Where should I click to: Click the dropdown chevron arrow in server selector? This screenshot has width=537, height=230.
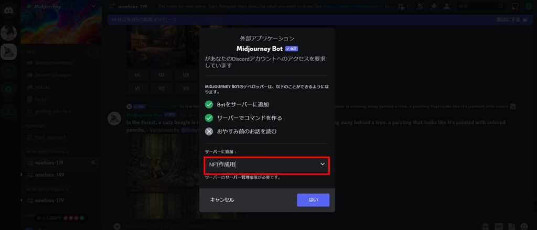tap(323, 165)
